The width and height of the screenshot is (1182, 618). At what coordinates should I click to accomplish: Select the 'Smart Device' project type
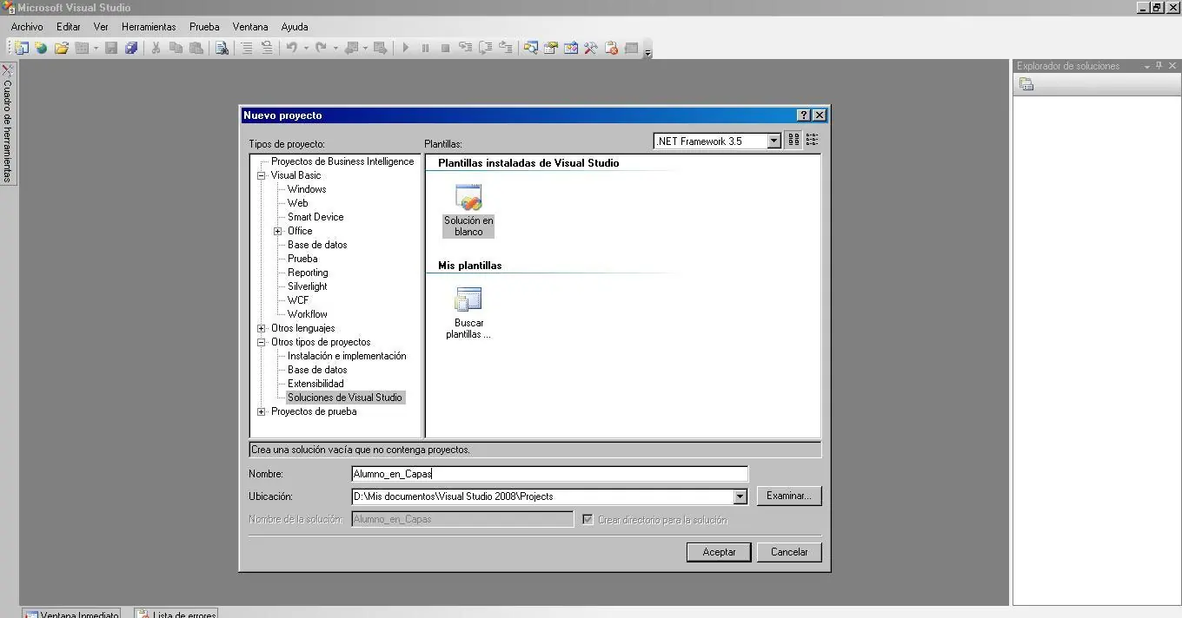[315, 217]
